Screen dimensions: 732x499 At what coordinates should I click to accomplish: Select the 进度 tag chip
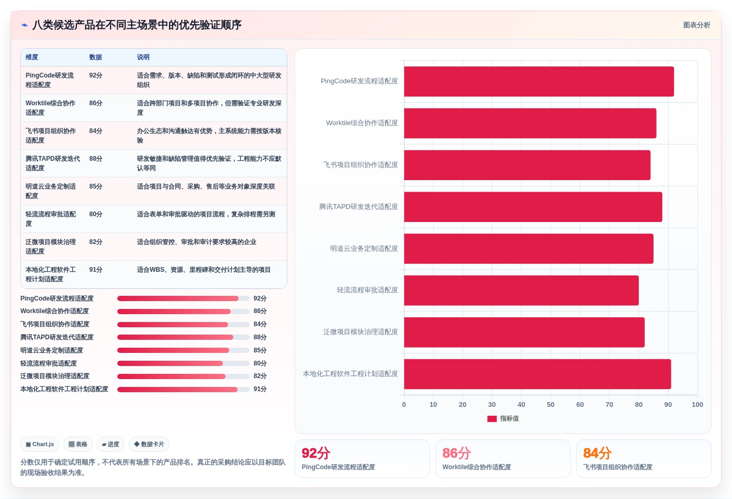coord(110,445)
